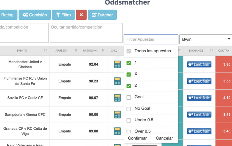Open calculator for Sampdoria v Genoa CFC
Image resolution: width=232 pixels, height=146 pixels.
pos(117,115)
